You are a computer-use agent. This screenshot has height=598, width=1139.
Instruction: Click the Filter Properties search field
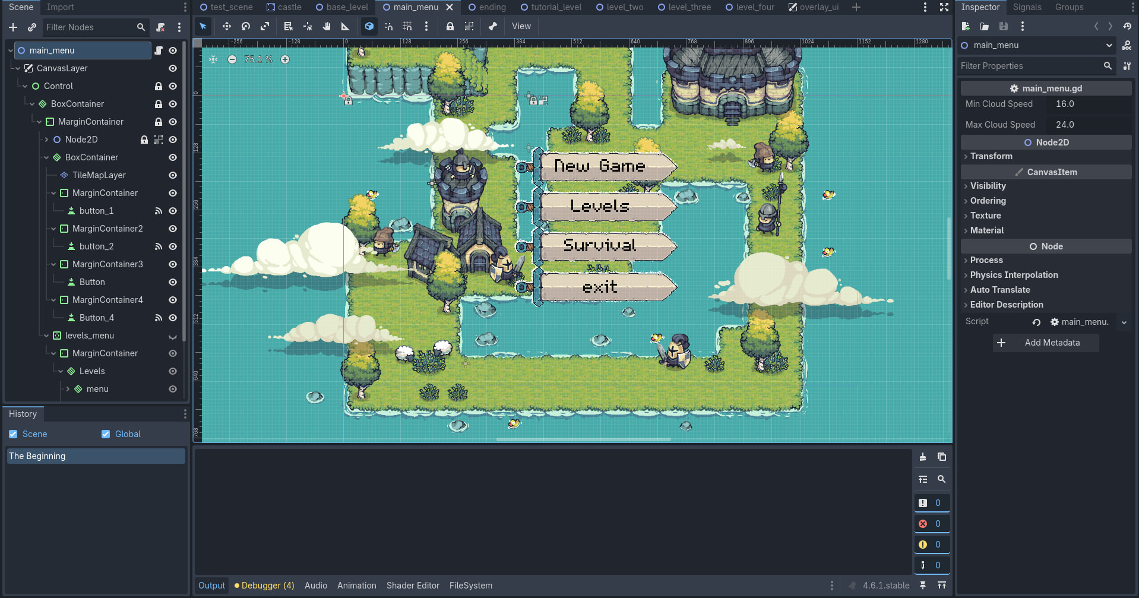coord(1036,66)
